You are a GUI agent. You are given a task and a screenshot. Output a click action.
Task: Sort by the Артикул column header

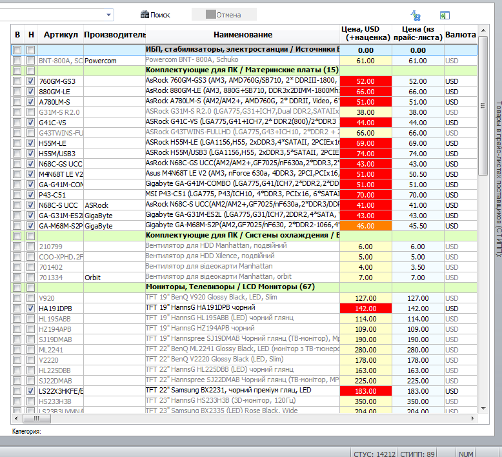click(x=61, y=35)
